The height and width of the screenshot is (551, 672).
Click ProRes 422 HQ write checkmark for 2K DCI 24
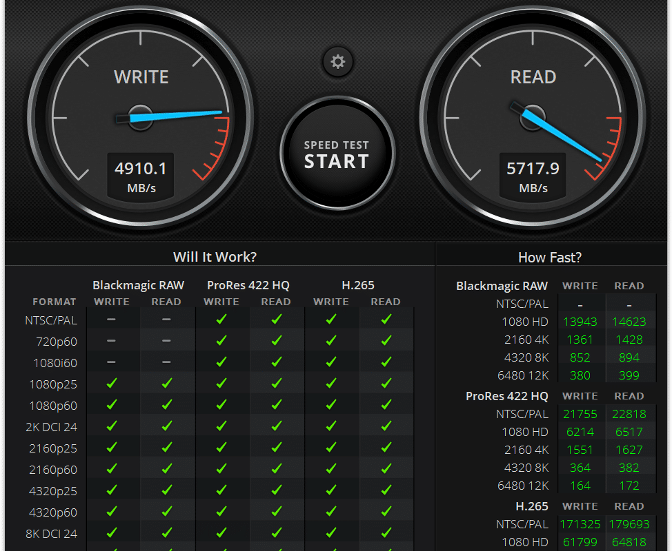pyautogui.click(x=221, y=426)
